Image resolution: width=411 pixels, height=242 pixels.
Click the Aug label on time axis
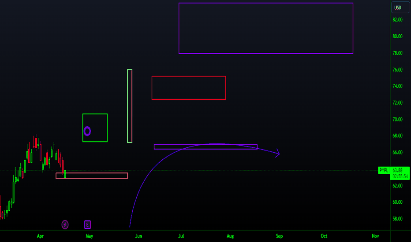[230, 236]
